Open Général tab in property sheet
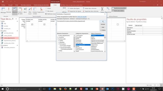This screenshot has width=163, height=91. tap(130, 25)
